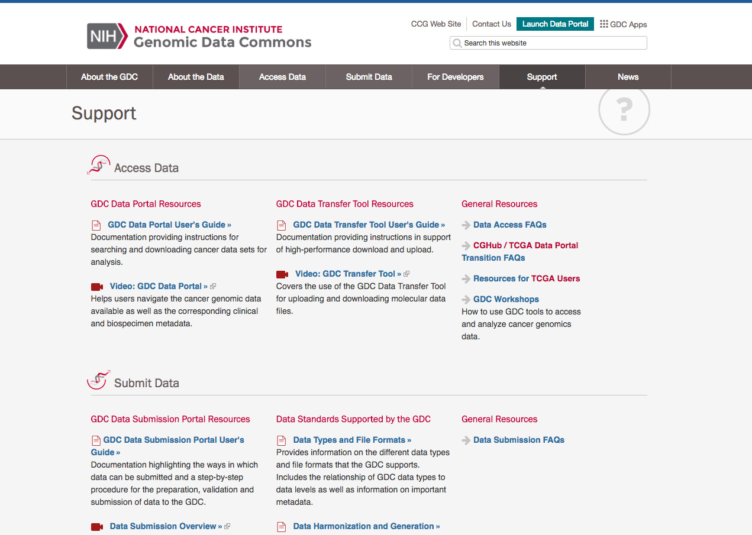This screenshot has width=752, height=535.
Task: Open the About the GDC menu
Action: pyautogui.click(x=109, y=77)
